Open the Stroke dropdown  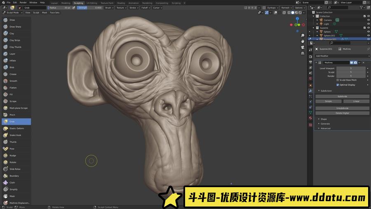(134, 8)
